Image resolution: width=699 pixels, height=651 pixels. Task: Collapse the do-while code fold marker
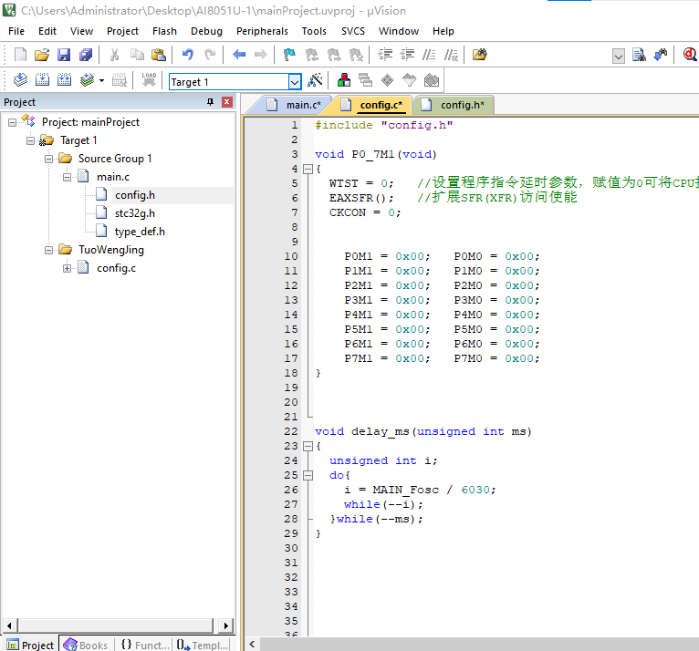[x=308, y=476]
